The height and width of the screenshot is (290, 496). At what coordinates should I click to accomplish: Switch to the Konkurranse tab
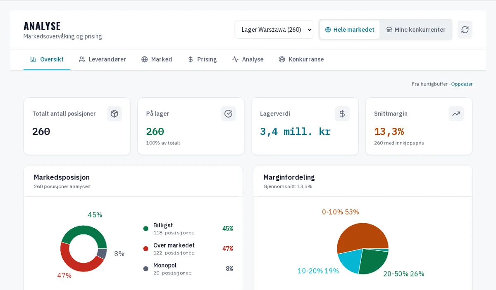click(x=301, y=59)
